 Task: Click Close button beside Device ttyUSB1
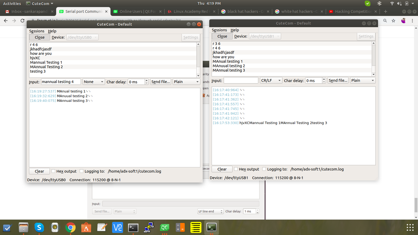click(x=222, y=36)
